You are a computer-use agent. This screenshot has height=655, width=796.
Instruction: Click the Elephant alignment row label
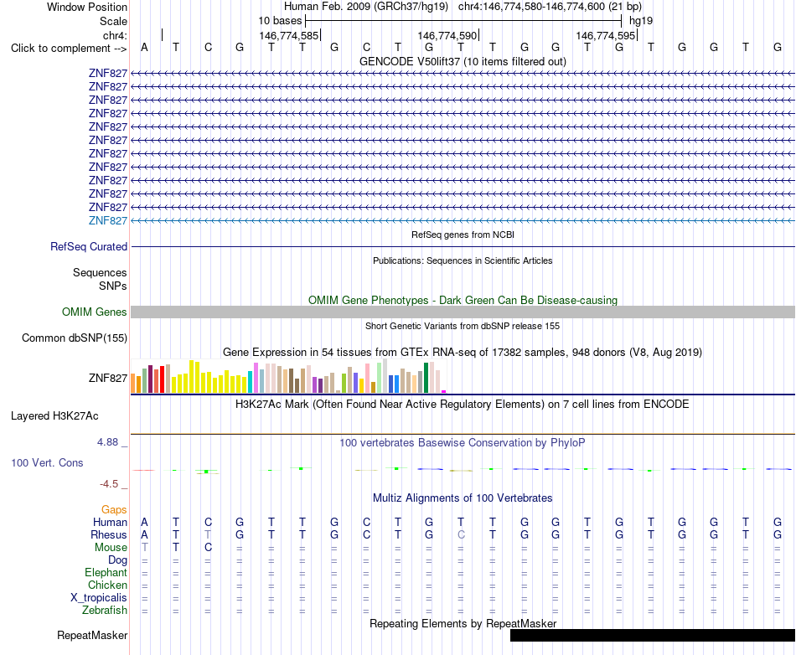pyautogui.click(x=106, y=572)
